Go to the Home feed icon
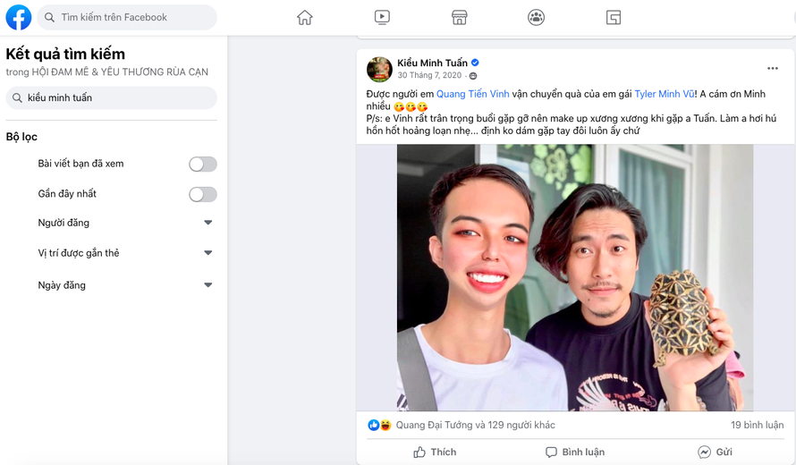 click(305, 17)
